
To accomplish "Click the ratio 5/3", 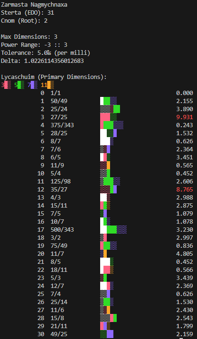I will [56, 278].
